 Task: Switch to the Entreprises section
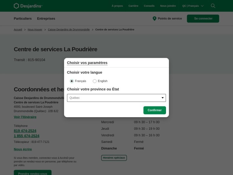[46, 19]
